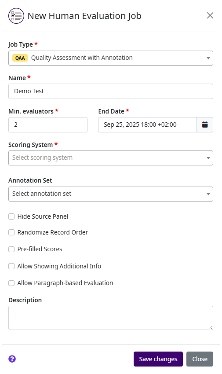This screenshot has width=222, height=374.
Task: Open the End Date calendar picker
Action: click(205, 125)
